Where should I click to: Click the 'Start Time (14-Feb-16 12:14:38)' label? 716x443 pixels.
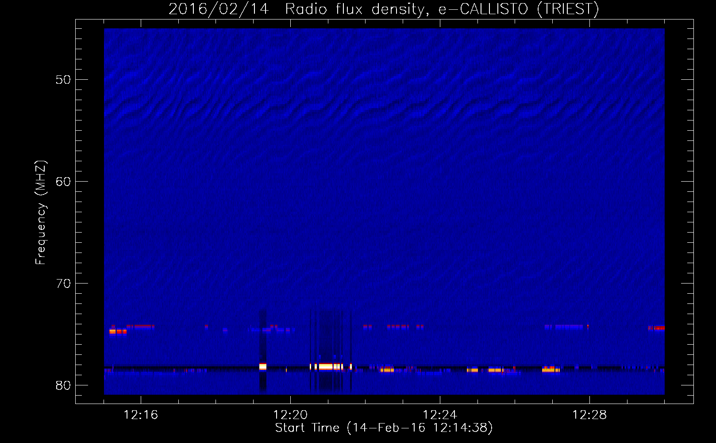tap(384, 428)
